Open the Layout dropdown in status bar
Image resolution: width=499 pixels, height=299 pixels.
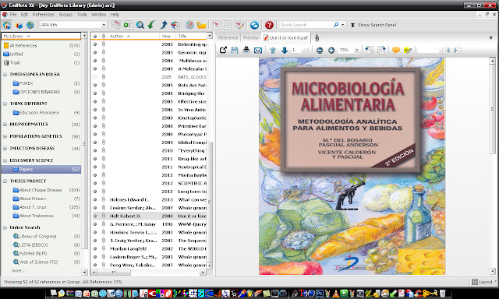pyautogui.click(x=483, y=282)
